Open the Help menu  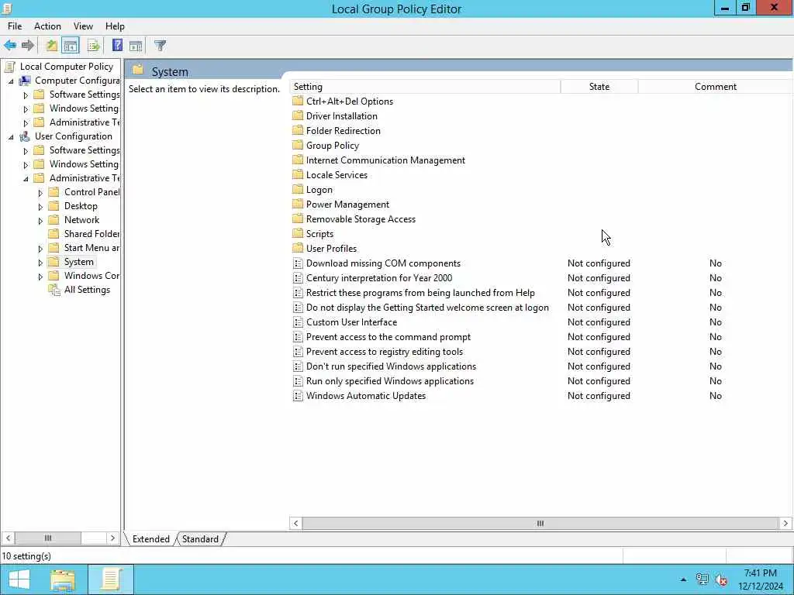point(115,26)
